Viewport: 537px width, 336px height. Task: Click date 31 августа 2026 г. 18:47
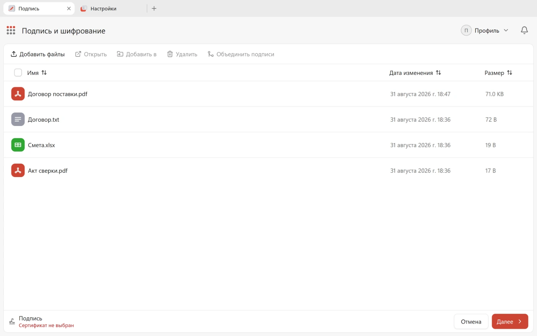(420, 94)
